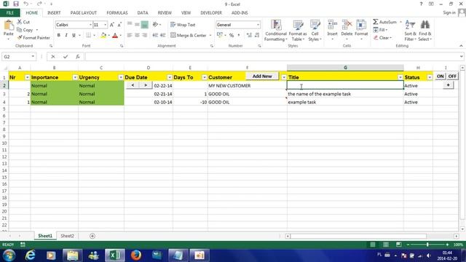This screenshot has height=262, width=466.
Task: Open the Importance filter dropdown
Action: 75,78
